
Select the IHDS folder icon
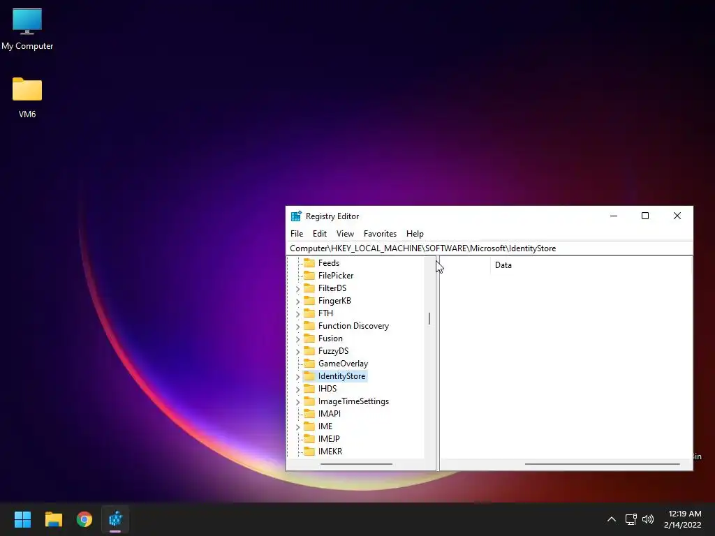(x=309, y=388)
